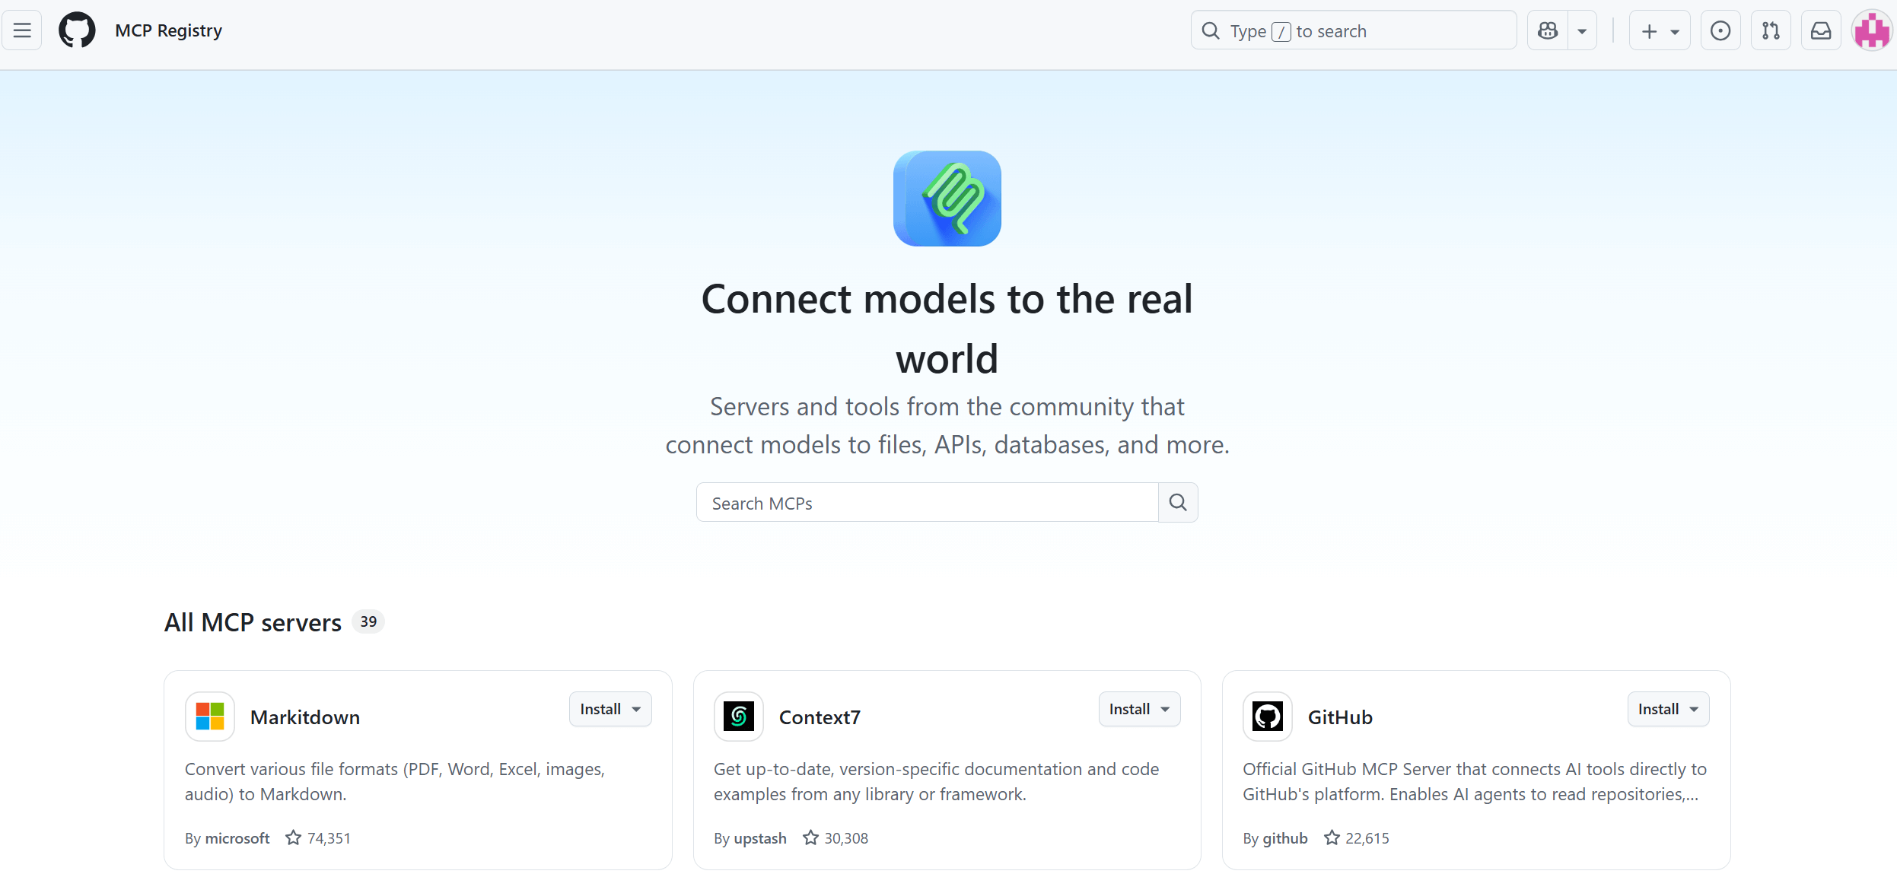
Task: Select the Context7 server icon
Action: click(x=737, y=716)
